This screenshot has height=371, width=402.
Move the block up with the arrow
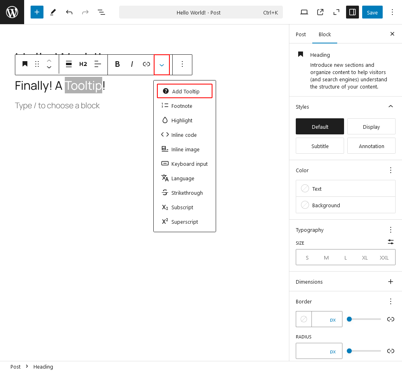click(49, 61)
